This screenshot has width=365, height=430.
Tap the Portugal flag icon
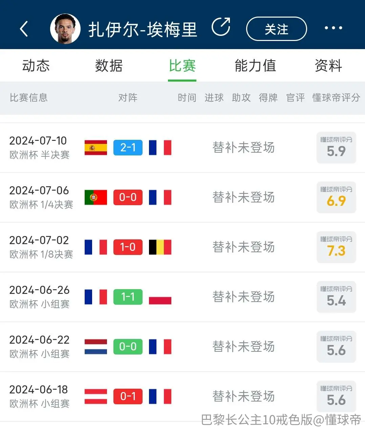(96, 197)
